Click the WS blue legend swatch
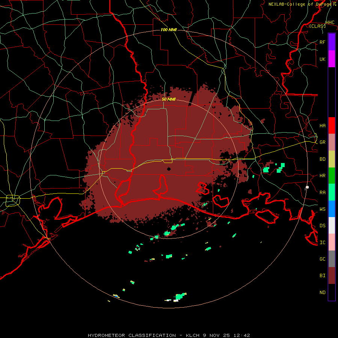The height and width of the screenshot is (338, 338). coord(332,209)
